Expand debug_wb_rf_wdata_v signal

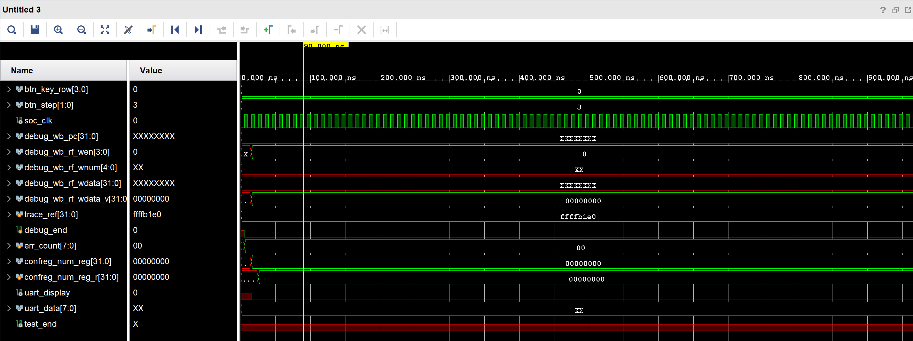pyautogui.click(x=9, y=199)
